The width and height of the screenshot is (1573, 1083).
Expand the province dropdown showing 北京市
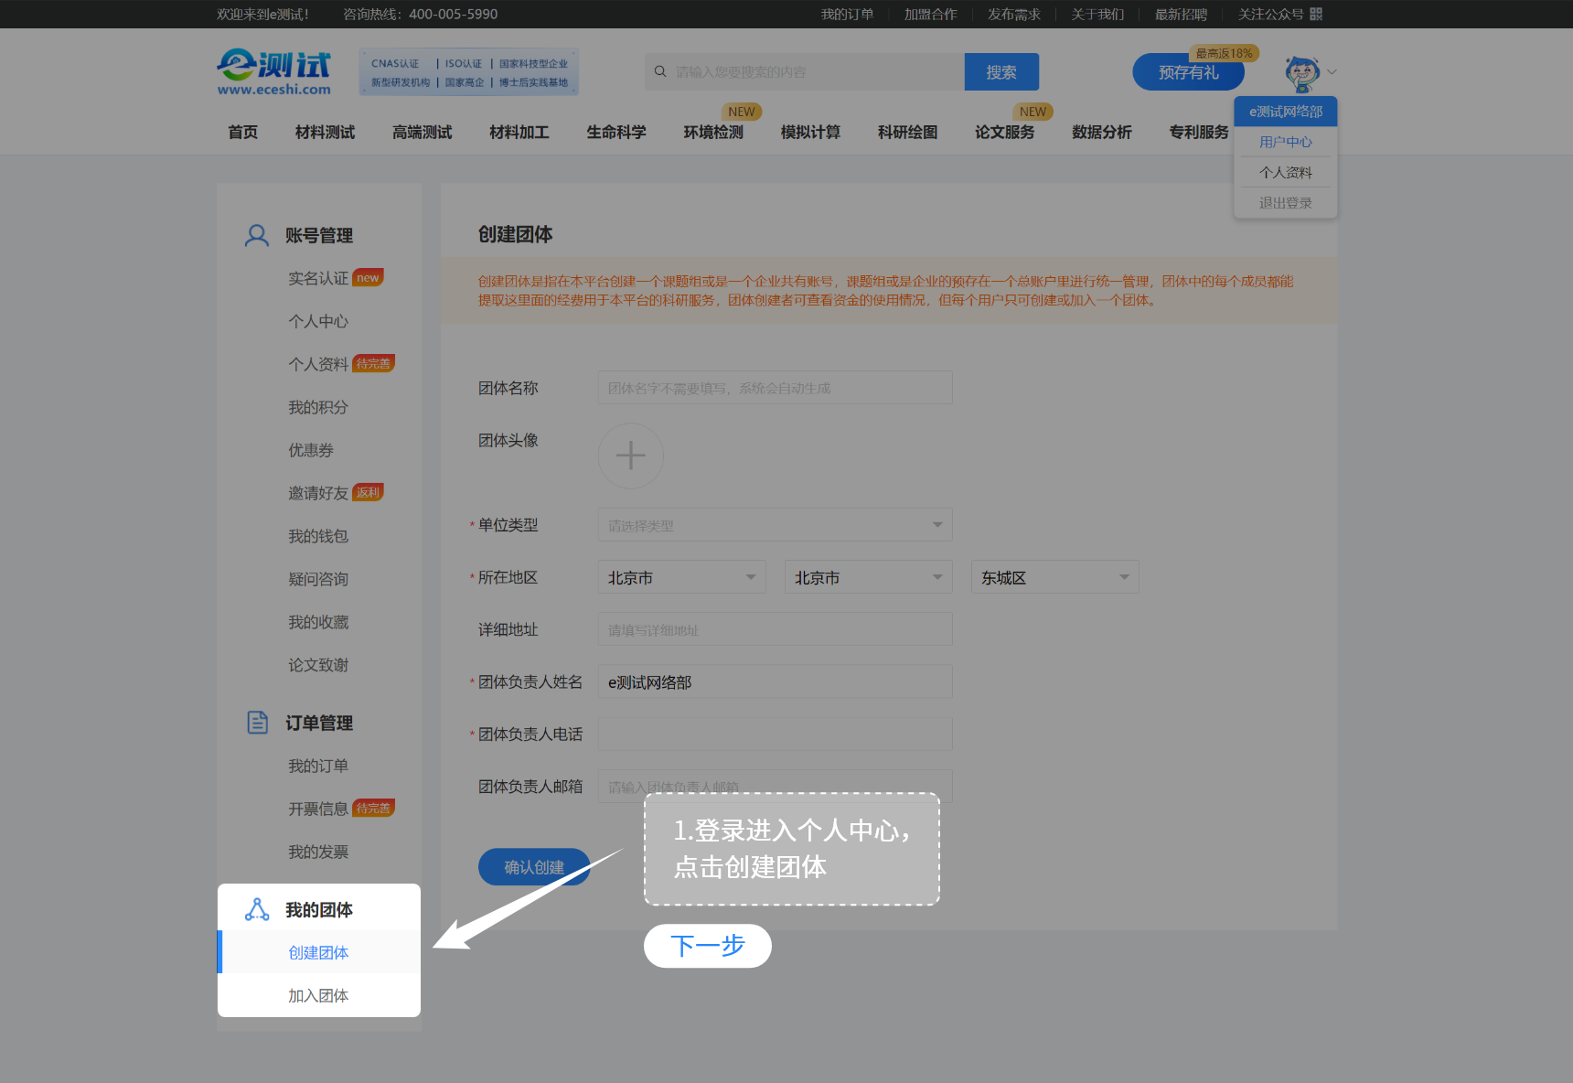(680, 576)
